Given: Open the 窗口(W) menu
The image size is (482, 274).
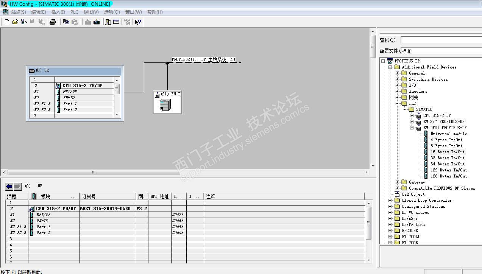Looking at the screenshot, I should (133, 12).
